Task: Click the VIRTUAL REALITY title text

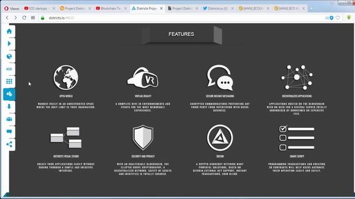Action: [x=143, y=96]
